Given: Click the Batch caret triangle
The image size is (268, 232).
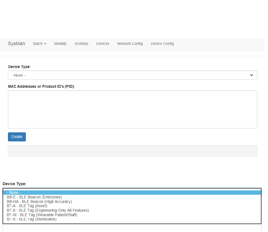Looking at the screenshot, I should coord(45,44).
